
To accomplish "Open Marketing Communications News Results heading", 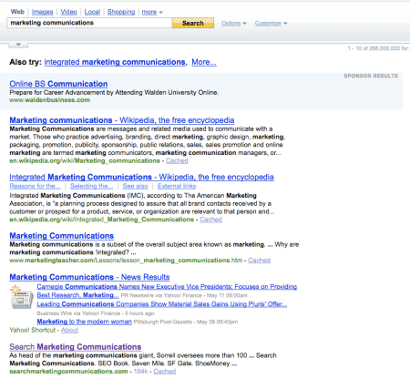I will click(89, 277).
